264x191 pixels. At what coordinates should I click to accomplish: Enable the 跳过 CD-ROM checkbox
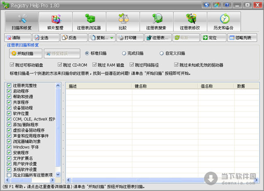pyautogui.click(x=59, y=65)
